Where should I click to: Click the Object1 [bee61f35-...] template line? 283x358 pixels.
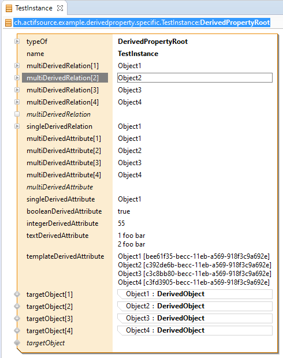(193, 256)
